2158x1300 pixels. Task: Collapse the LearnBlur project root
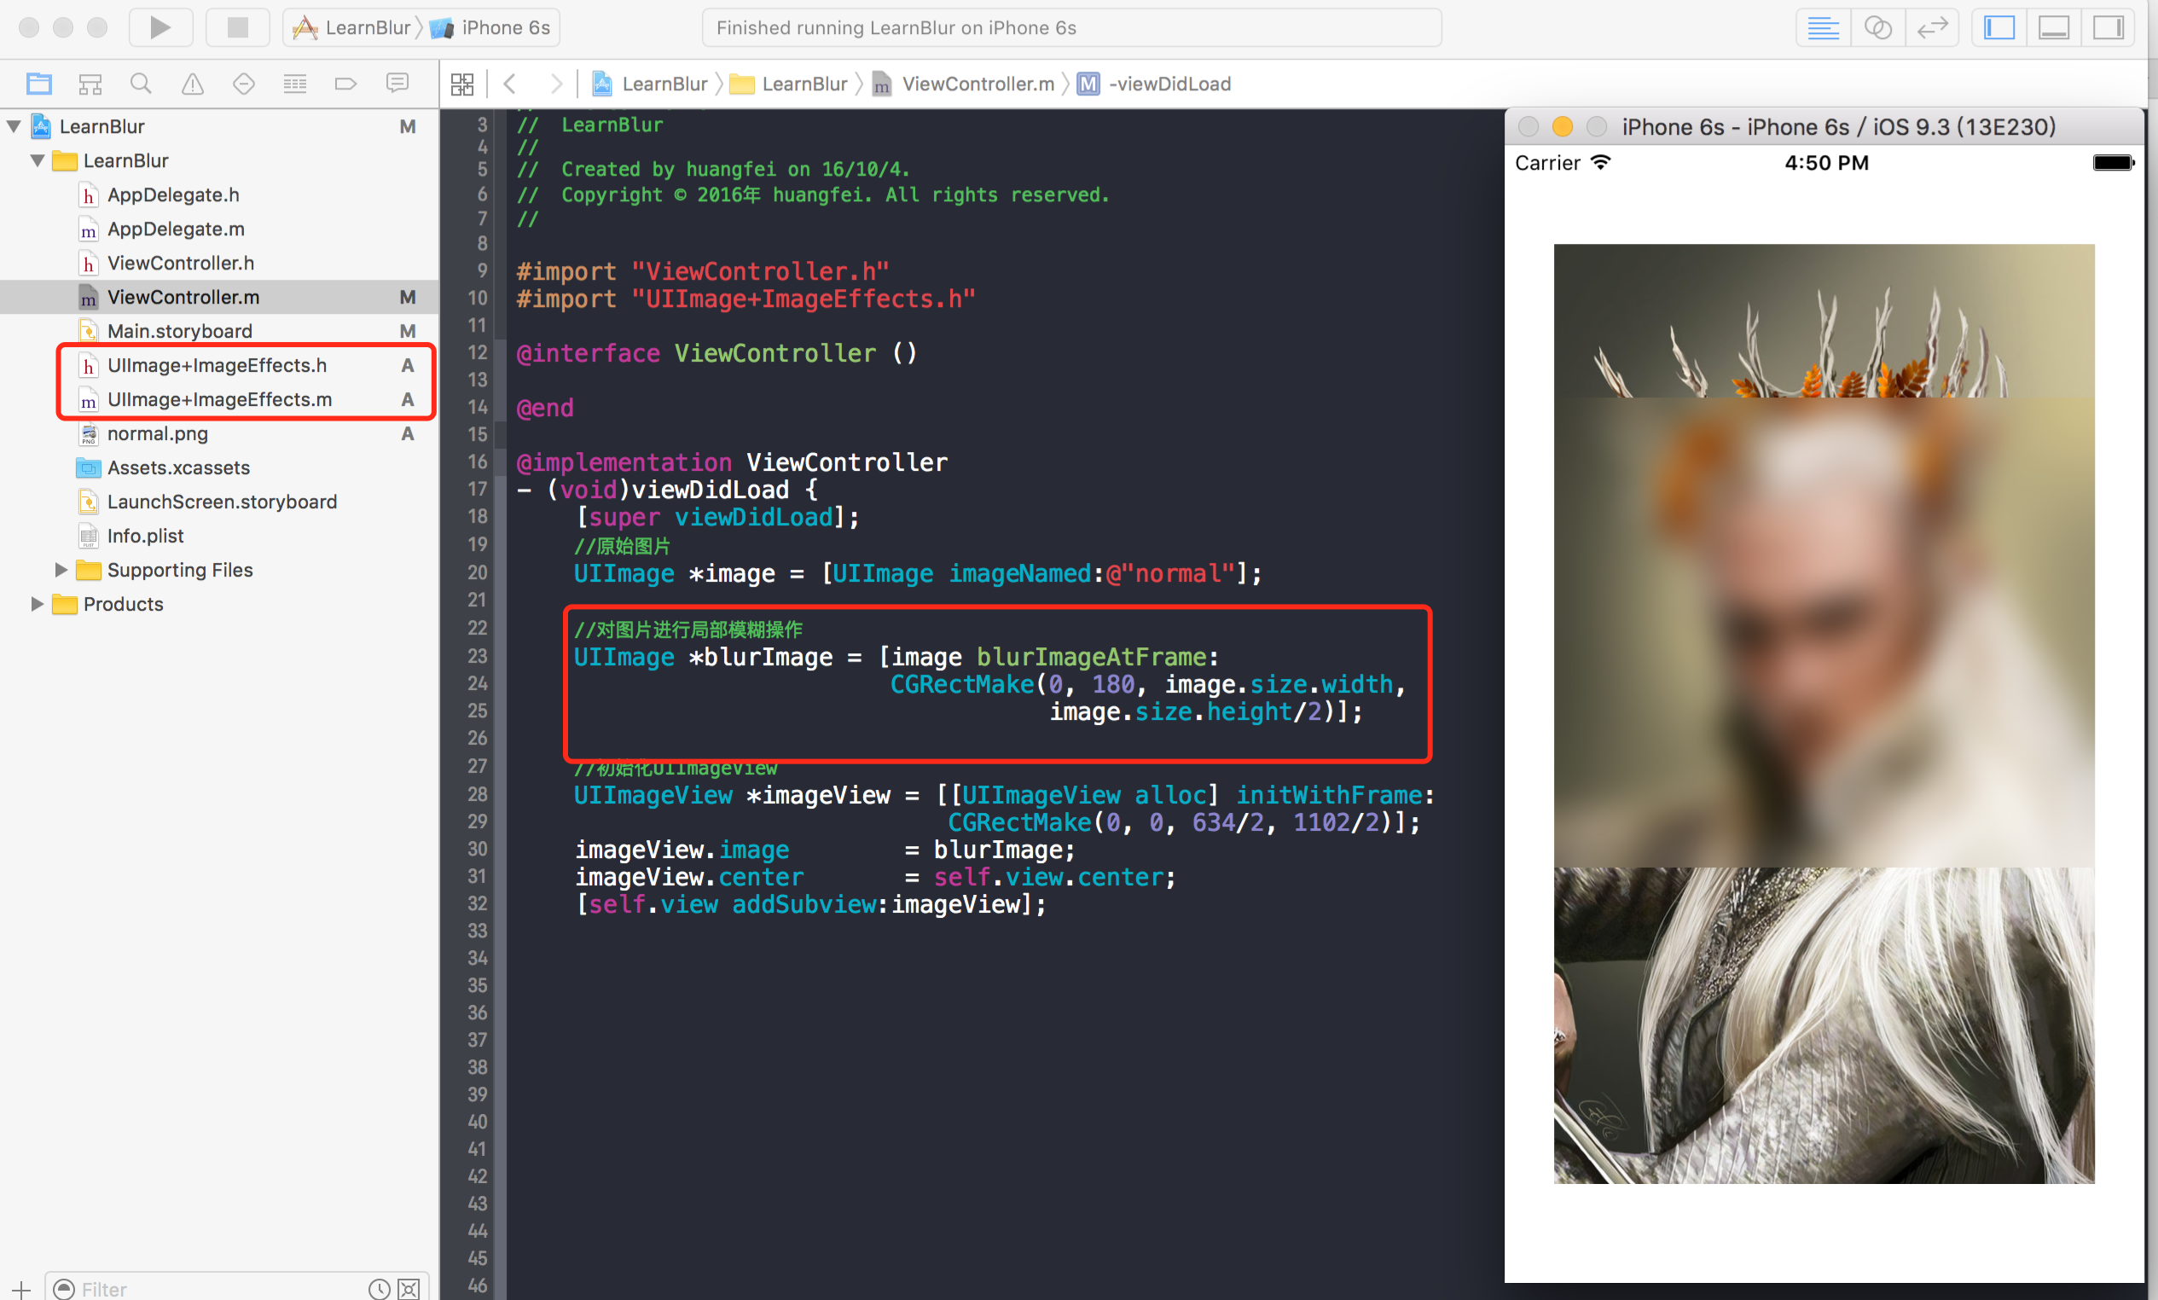pos(14,126)
